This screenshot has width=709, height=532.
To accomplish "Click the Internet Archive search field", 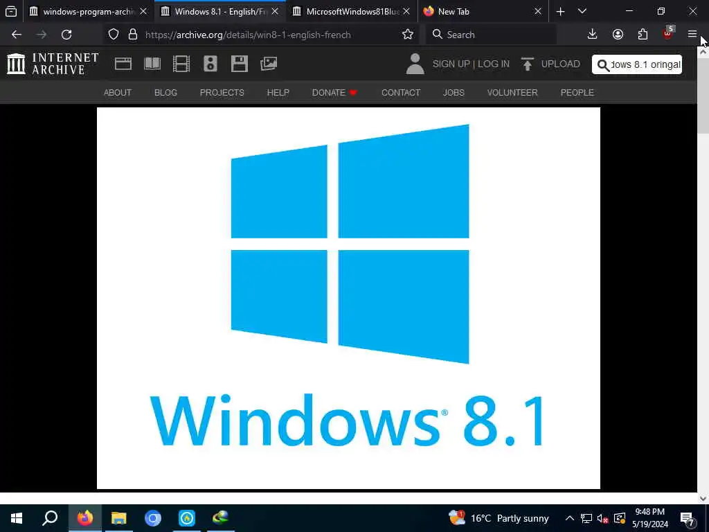I will tap(637, 64).
